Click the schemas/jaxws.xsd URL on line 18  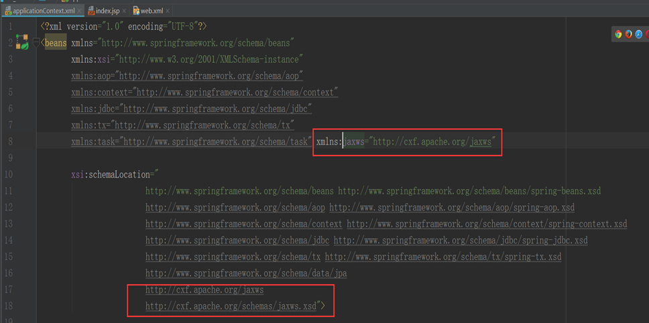pyautogui.click(x=231, y=306)
